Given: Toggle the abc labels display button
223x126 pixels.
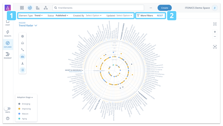Looking at the screenshot, I should click(x=22, y=56).
